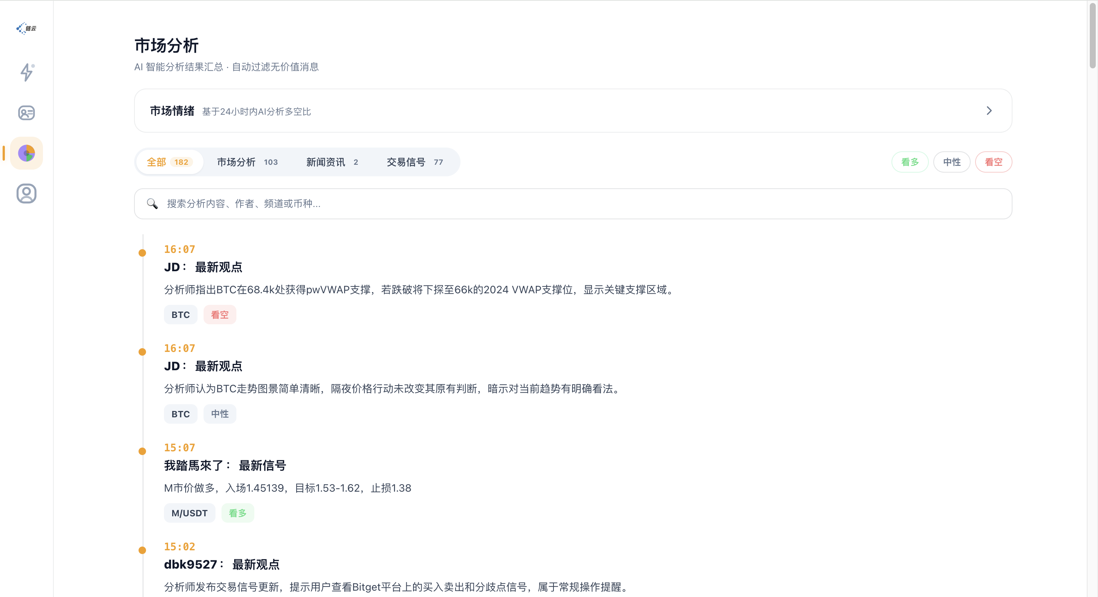Open the analyst ID-card icon in the sidebar

(x=26, y=112)
